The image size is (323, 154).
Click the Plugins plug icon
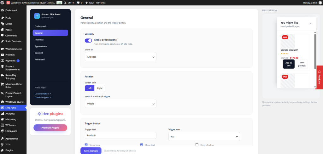click(x=3, y=150)
